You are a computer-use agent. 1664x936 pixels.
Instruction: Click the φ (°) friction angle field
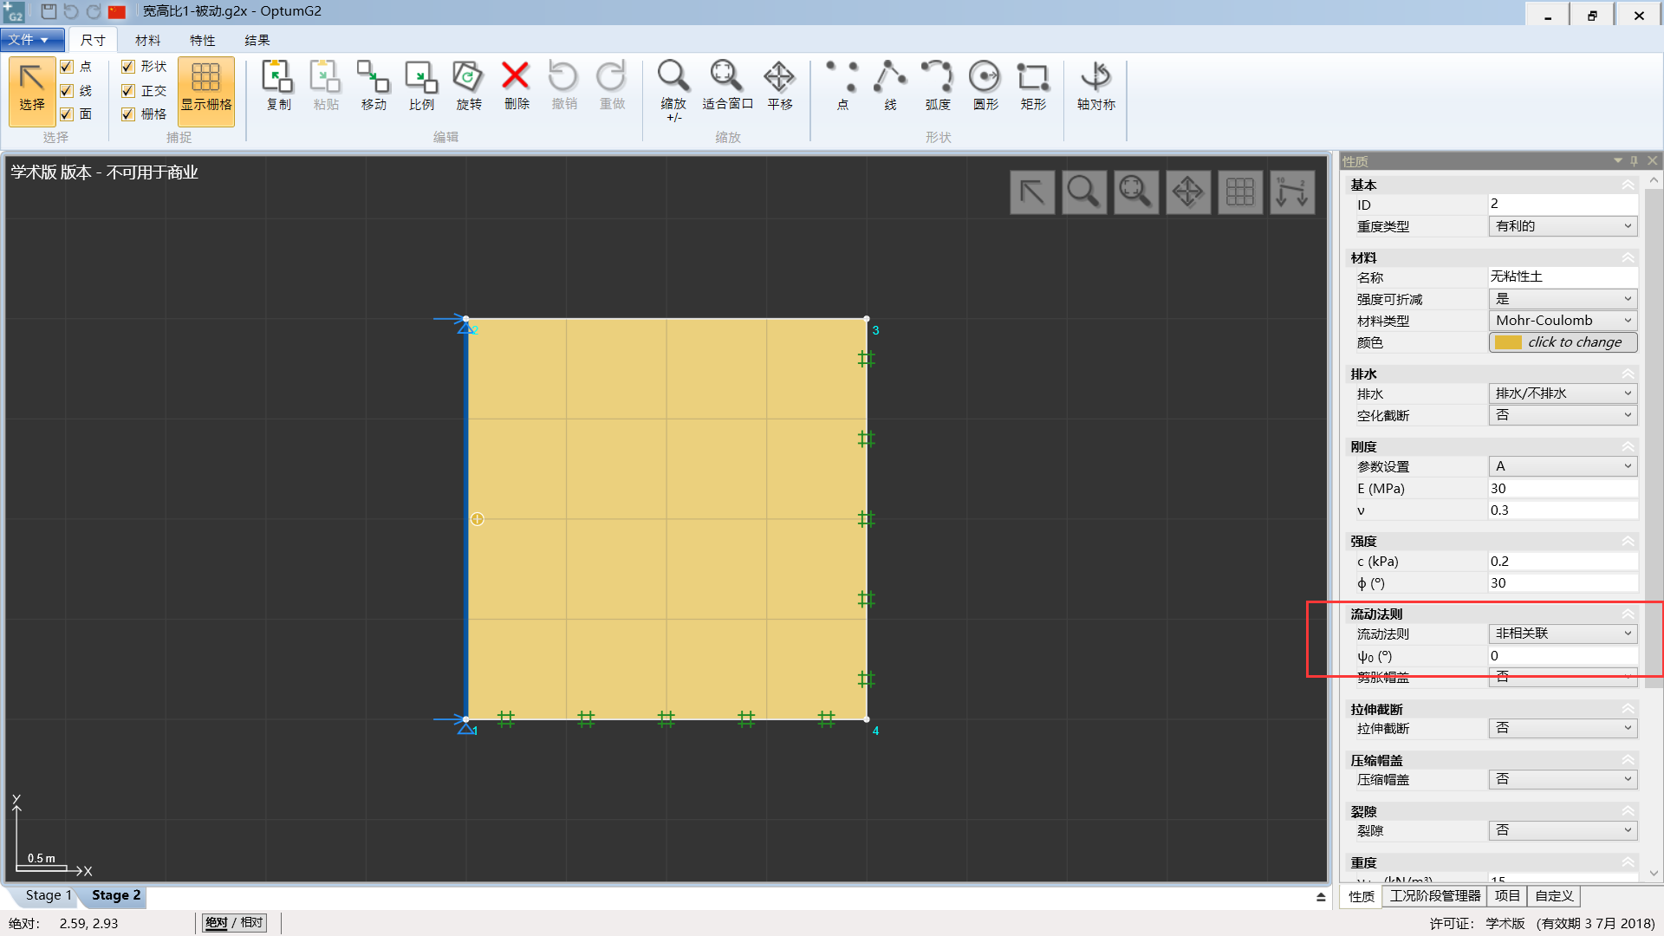[x=1563, y=583]
